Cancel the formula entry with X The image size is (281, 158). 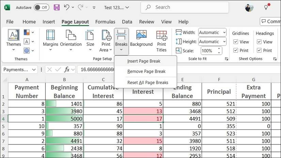(50, 70)
